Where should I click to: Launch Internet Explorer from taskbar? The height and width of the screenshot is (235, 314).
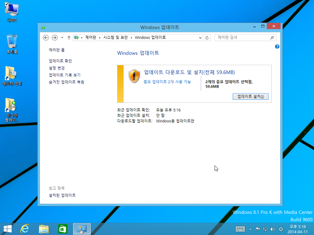[25, 229]
